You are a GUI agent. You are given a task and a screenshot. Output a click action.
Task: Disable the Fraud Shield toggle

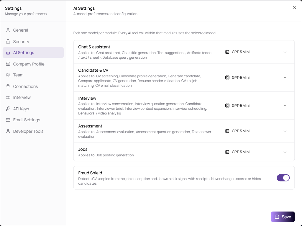[283, 178]
